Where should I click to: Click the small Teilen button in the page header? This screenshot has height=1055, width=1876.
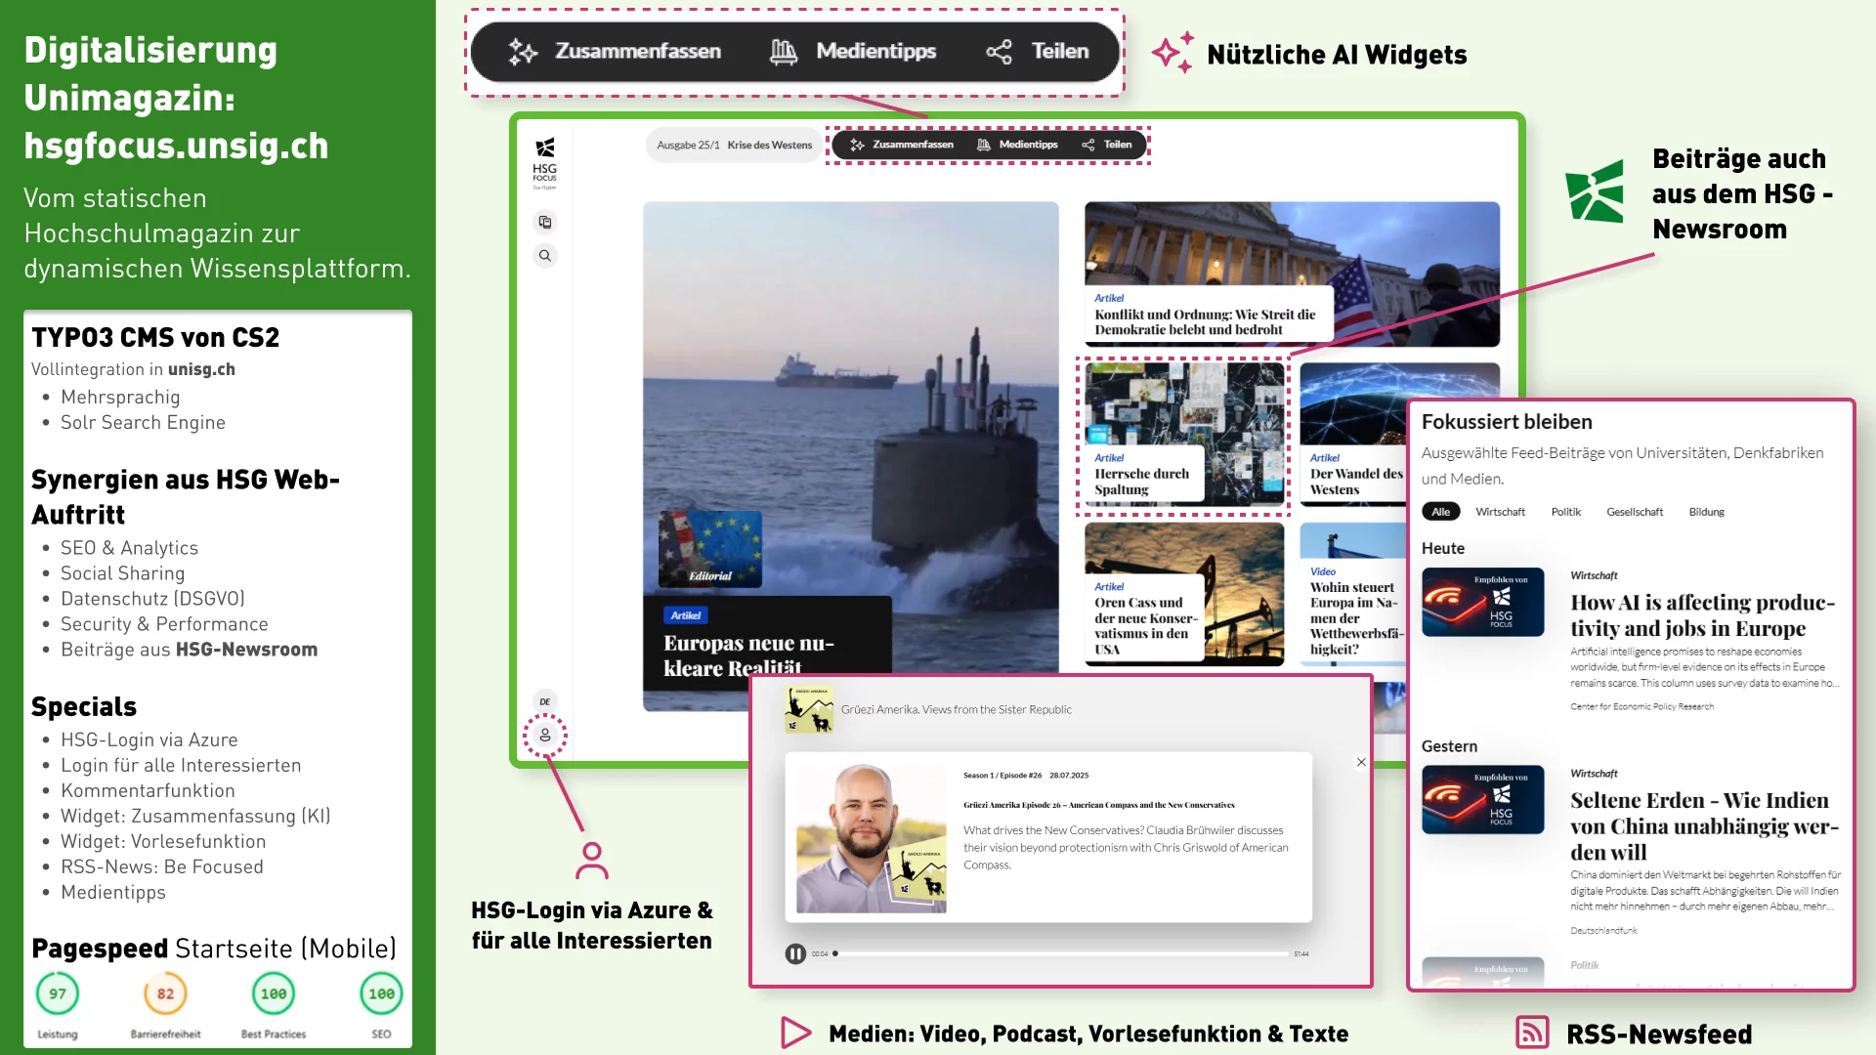[1106, 145]
